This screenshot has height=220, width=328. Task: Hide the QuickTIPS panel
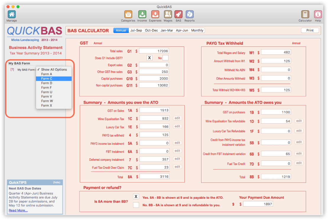click(57, 182)
